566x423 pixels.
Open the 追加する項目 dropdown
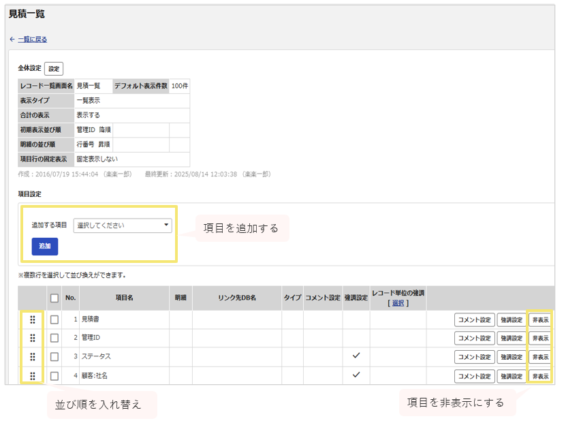tap(123, 225)
